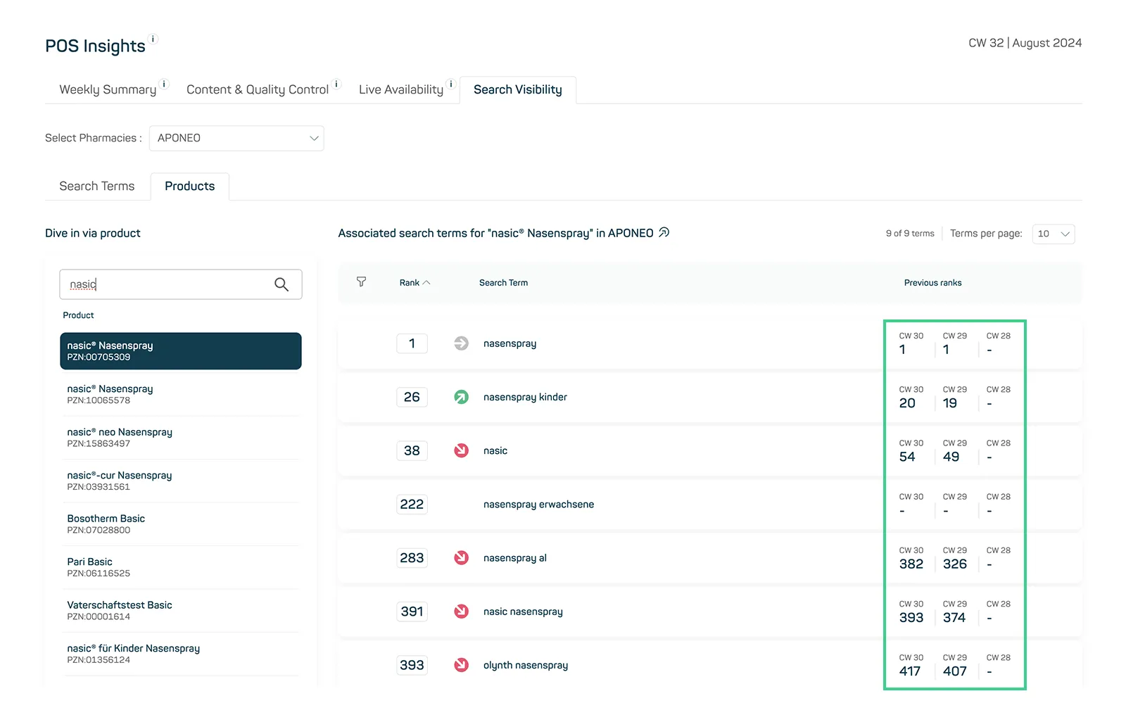Select nasic neo Nasenspray product
Viewport: 1126px width, 715px height.
[x=181, y=438]
